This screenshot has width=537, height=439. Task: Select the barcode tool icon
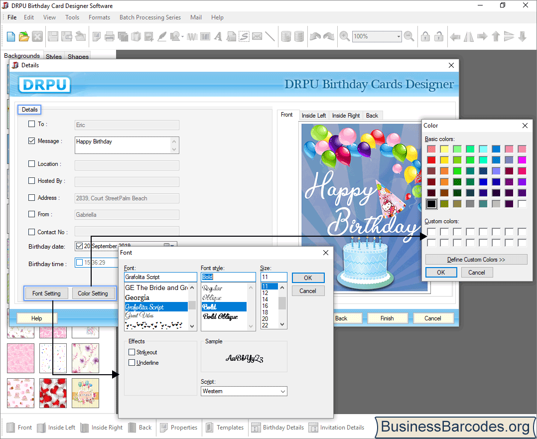tap(205, 36)
